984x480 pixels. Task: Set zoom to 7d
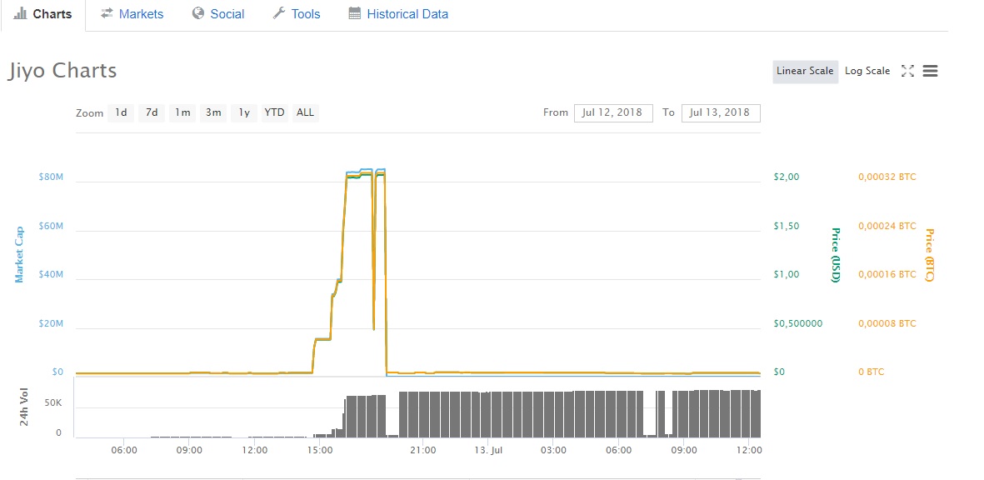(152, 113)
